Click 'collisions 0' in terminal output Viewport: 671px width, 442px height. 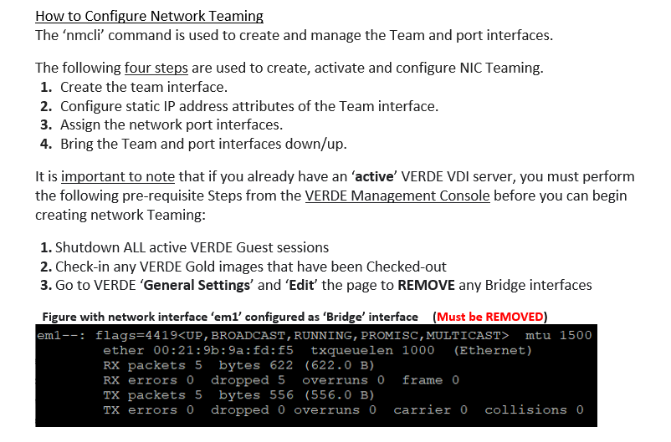[534, 410]
